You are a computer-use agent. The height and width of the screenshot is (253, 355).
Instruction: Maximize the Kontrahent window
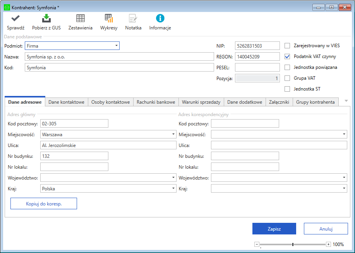332,7
